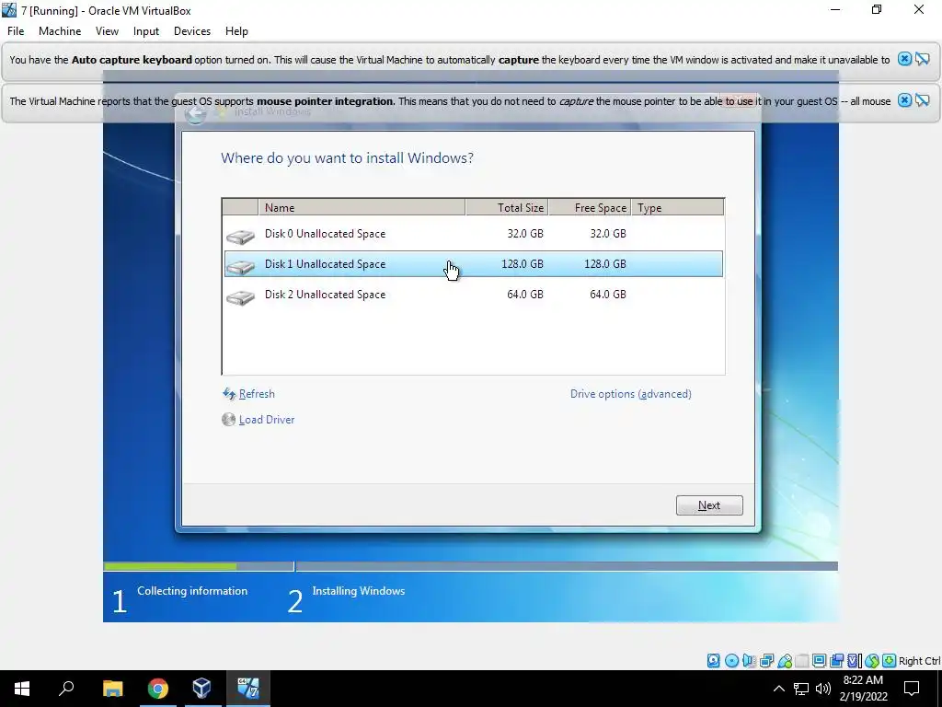The height and width of the screenshot is (707, 942).
Task: Click the recording status icon
Action: (x=836, y=661)
